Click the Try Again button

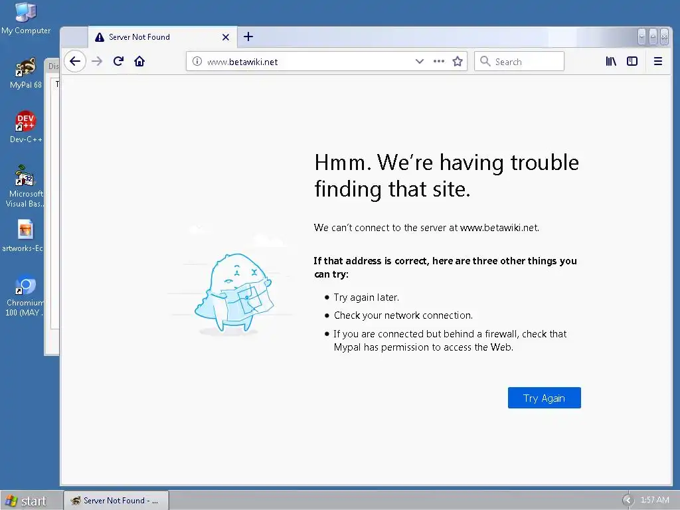pyautogui.click(x=545, y=398)
